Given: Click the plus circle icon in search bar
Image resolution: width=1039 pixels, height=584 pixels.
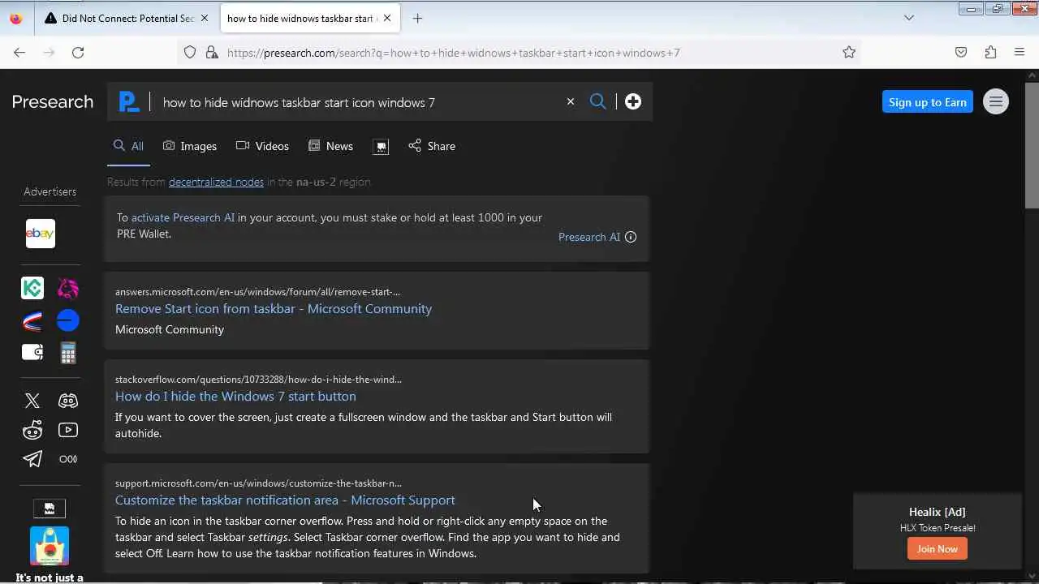Looking at the screenshot, I should (633, 101).
